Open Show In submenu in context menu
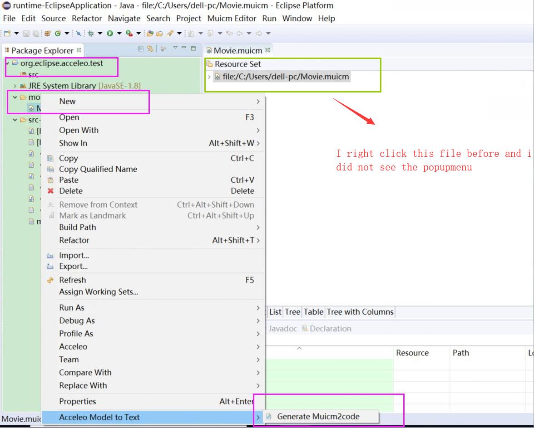The height and width of the screenshot is (428, 534). [153, 143]
